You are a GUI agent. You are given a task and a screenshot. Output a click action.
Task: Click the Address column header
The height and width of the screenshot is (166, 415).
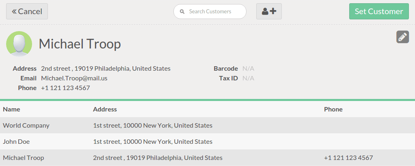coord(105,109)
